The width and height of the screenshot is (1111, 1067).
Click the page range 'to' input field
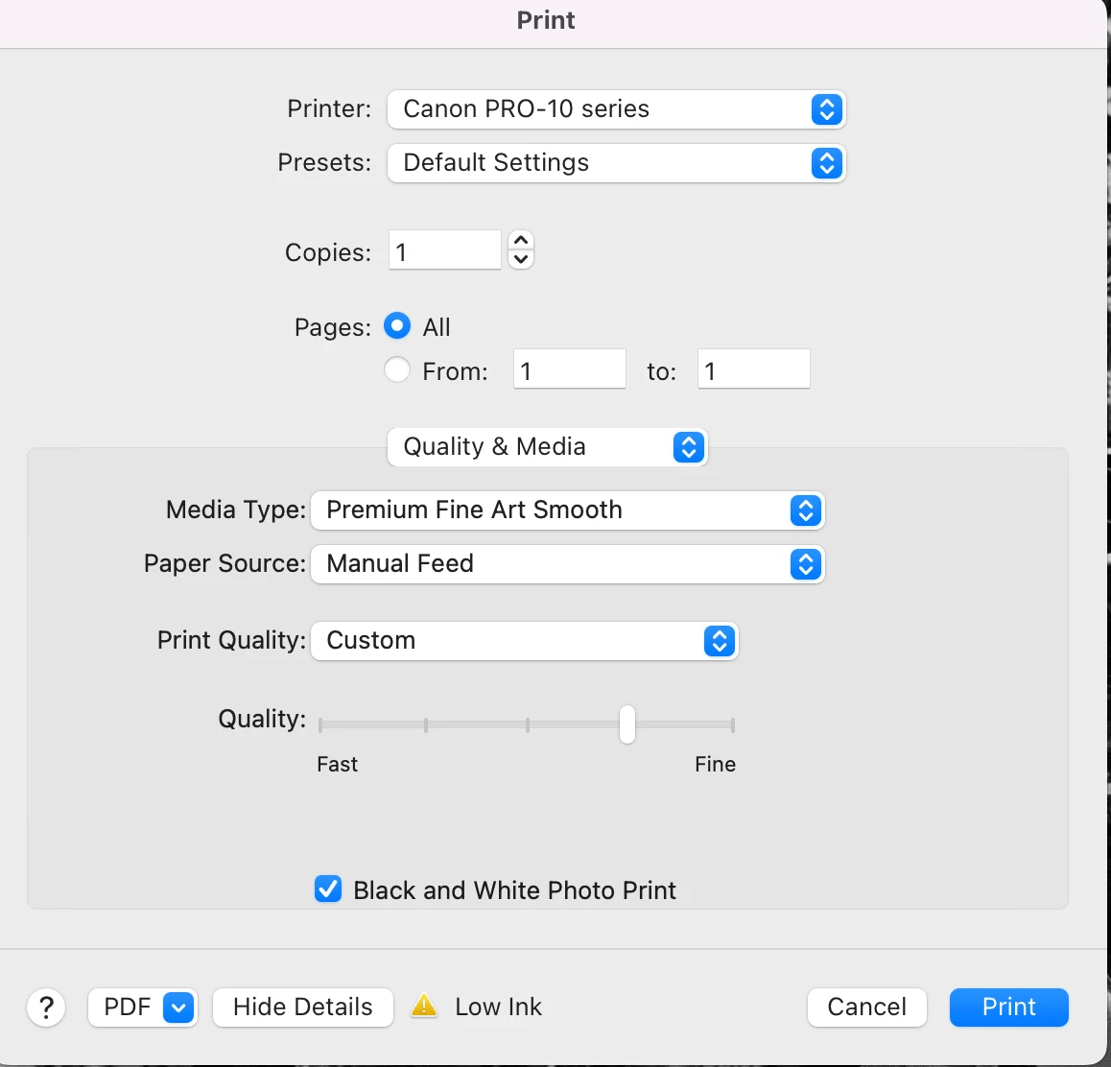[753, 370]
